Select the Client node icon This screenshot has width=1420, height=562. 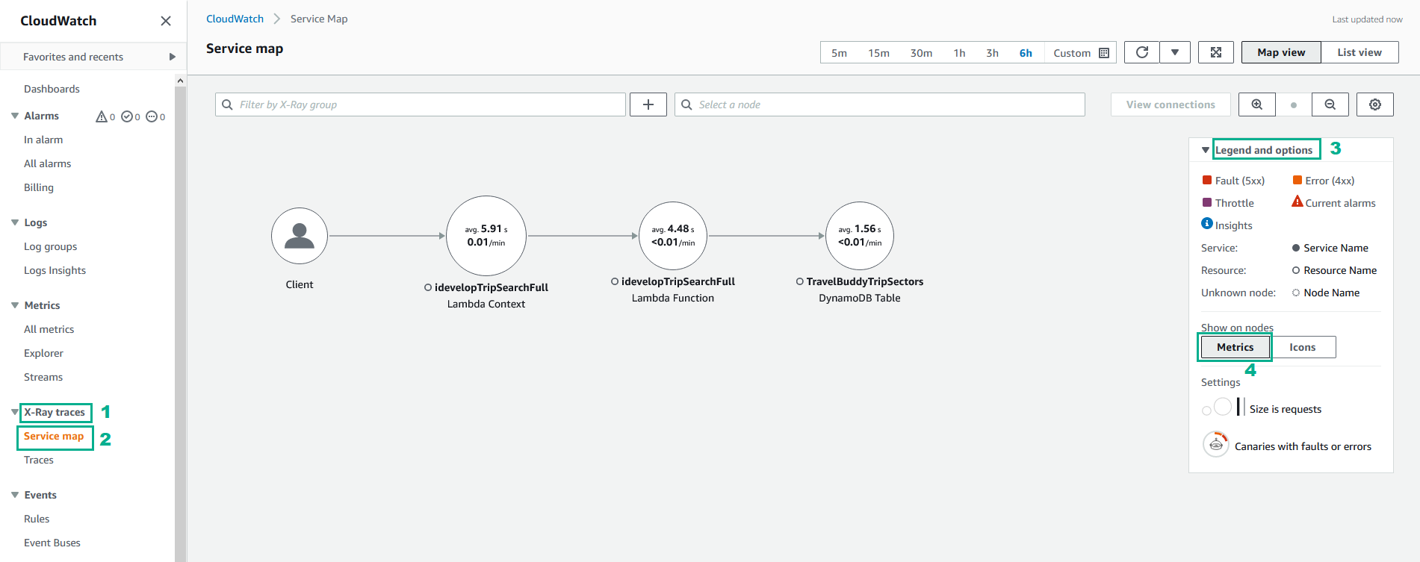pyautogui.click(x=300, y=236)
